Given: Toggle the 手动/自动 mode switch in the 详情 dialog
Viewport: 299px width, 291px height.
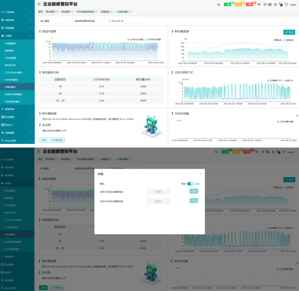Looking at the screenshot, I should [190, 184].
